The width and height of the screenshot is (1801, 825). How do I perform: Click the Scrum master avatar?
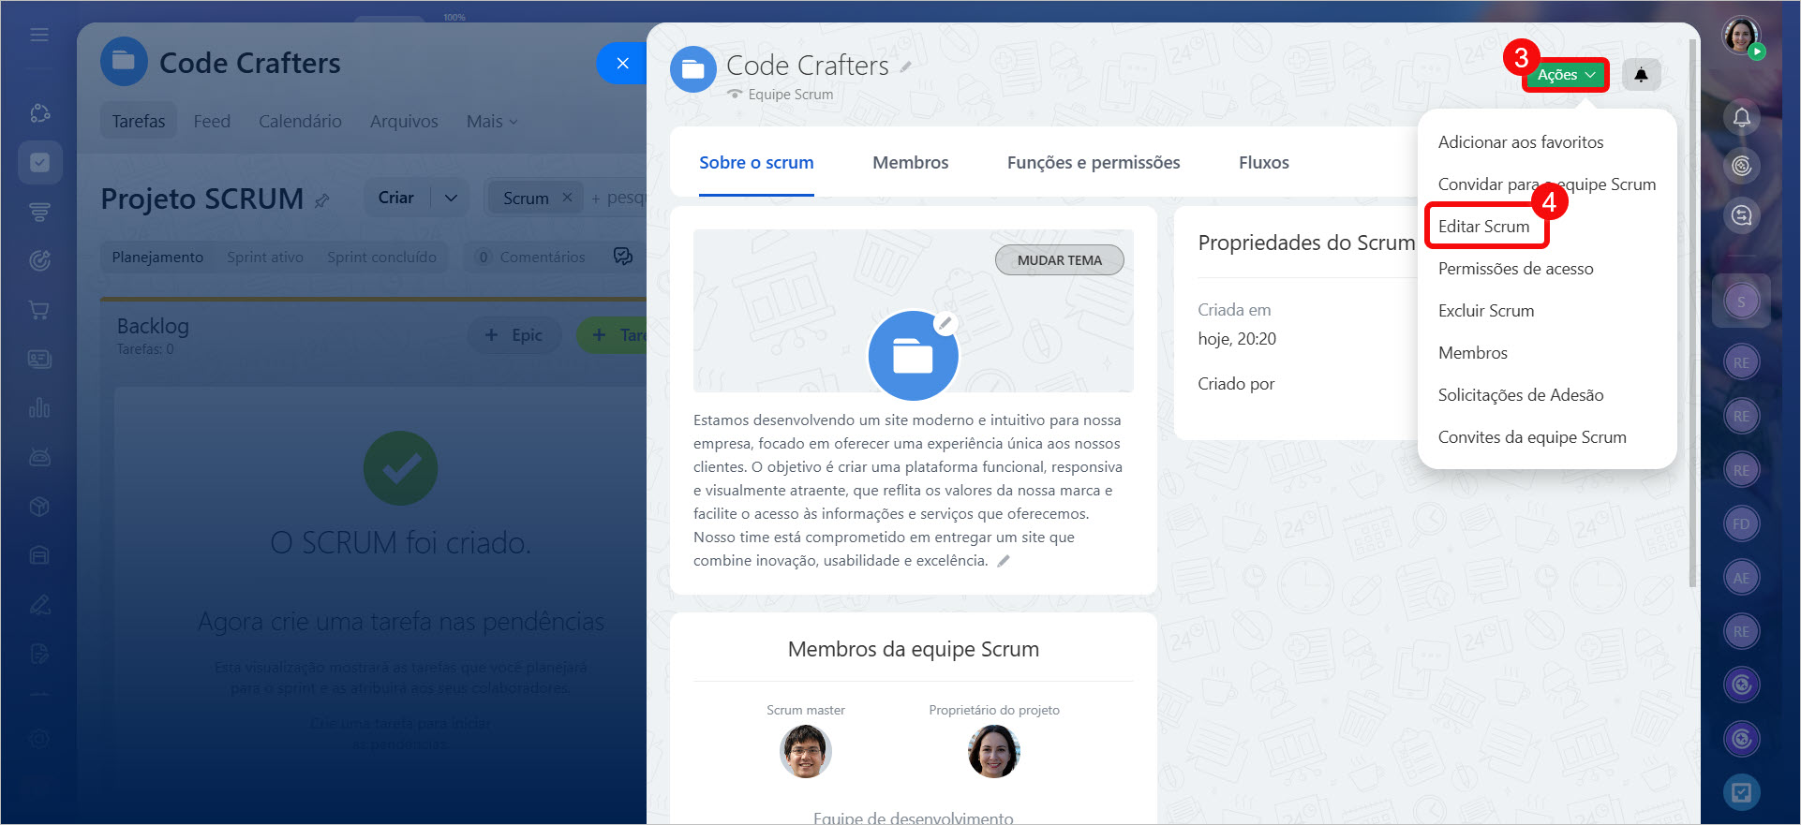pos(806,752)
